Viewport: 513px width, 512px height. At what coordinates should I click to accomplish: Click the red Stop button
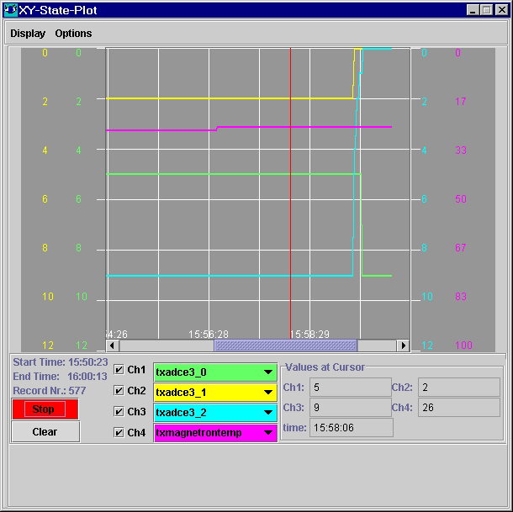45,409
